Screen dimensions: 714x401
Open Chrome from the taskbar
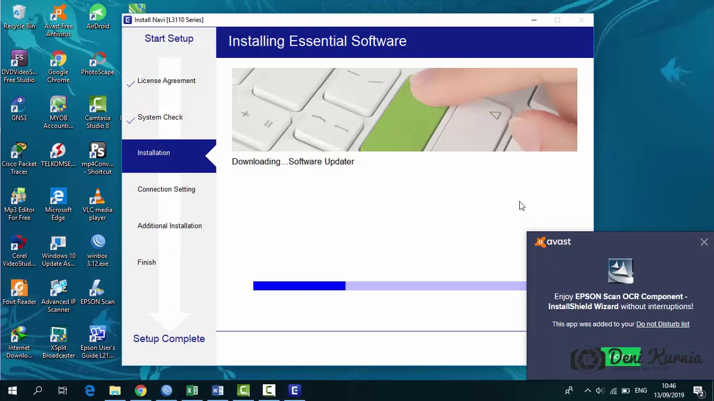(141, 390)
